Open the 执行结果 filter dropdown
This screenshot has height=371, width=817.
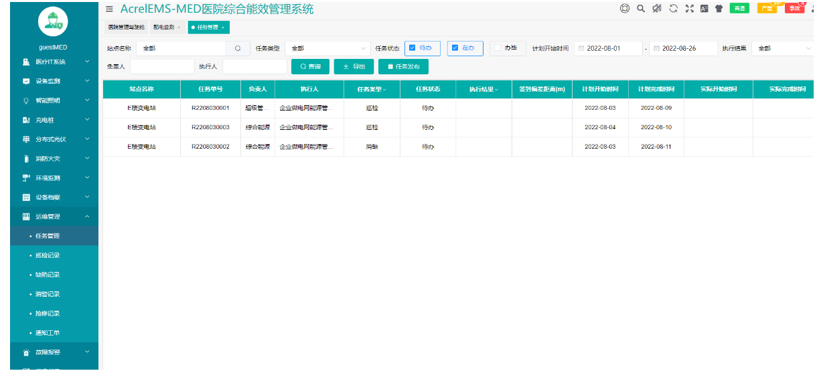[784, 48]
